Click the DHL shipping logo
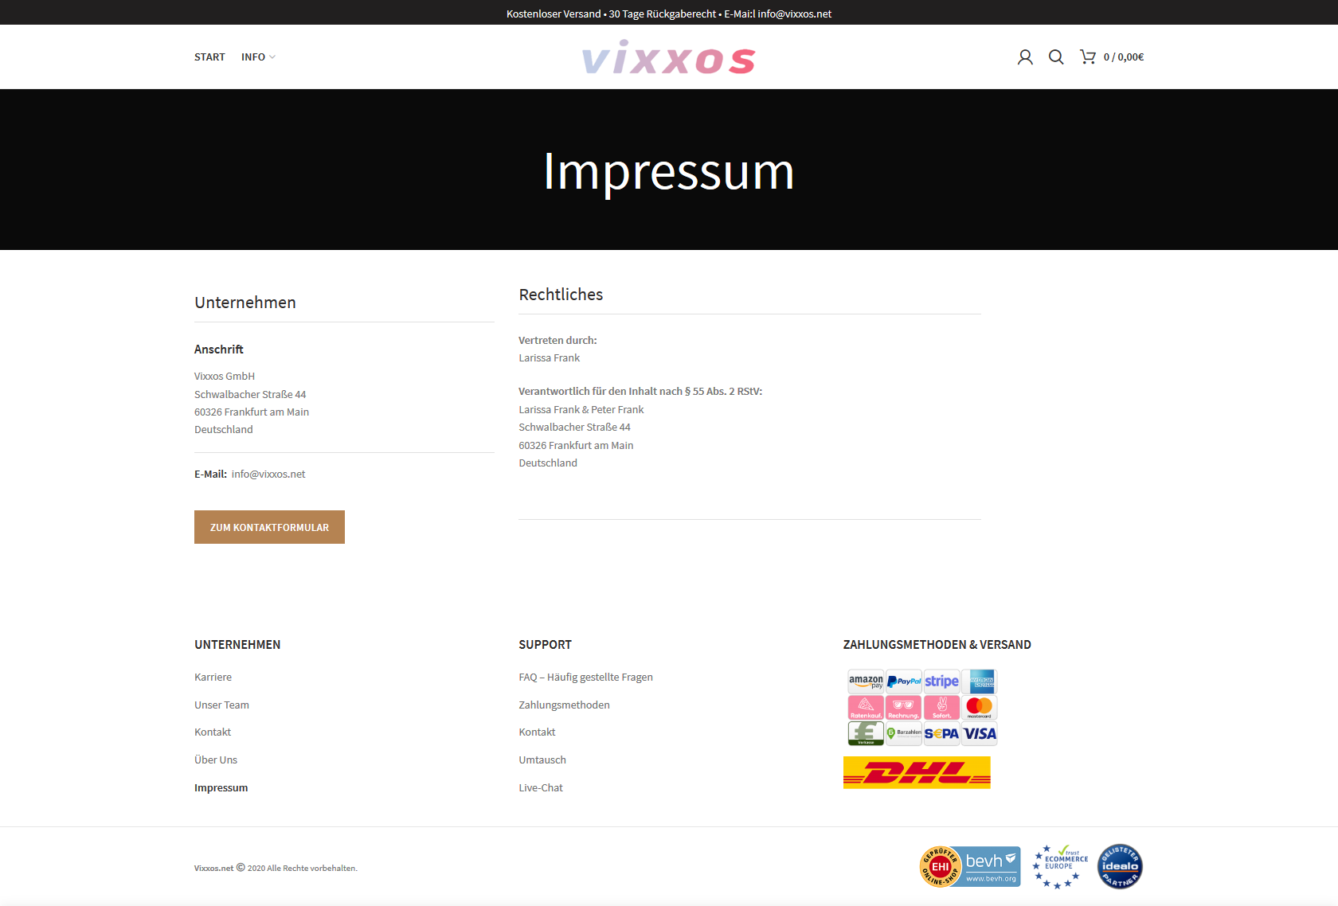 (x=917, y=773)
